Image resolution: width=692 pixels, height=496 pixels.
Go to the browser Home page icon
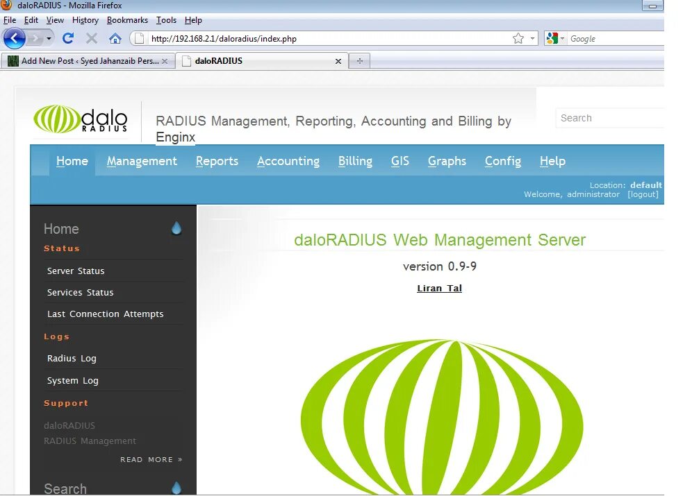115,38
